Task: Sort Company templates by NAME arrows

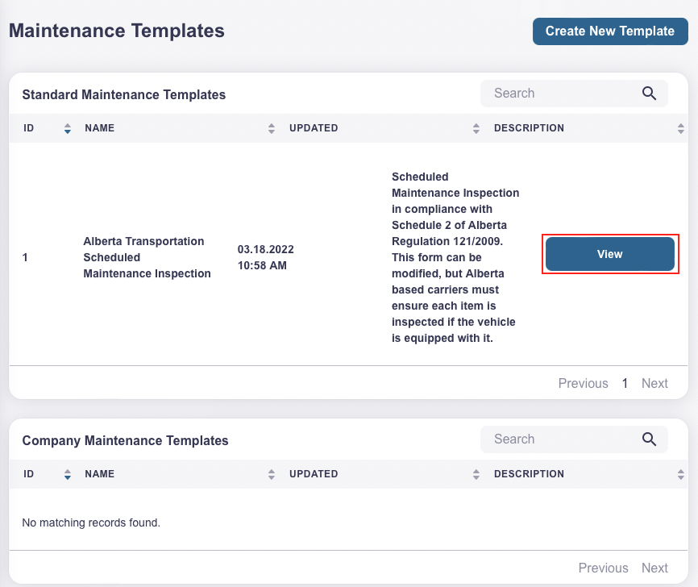Action: 272,474
